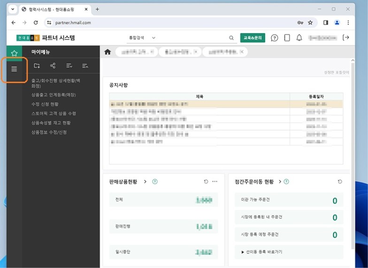Click the share icon in My Menu
The height and width of the screenshot is (268, 368).
click(x=53, y=66)
